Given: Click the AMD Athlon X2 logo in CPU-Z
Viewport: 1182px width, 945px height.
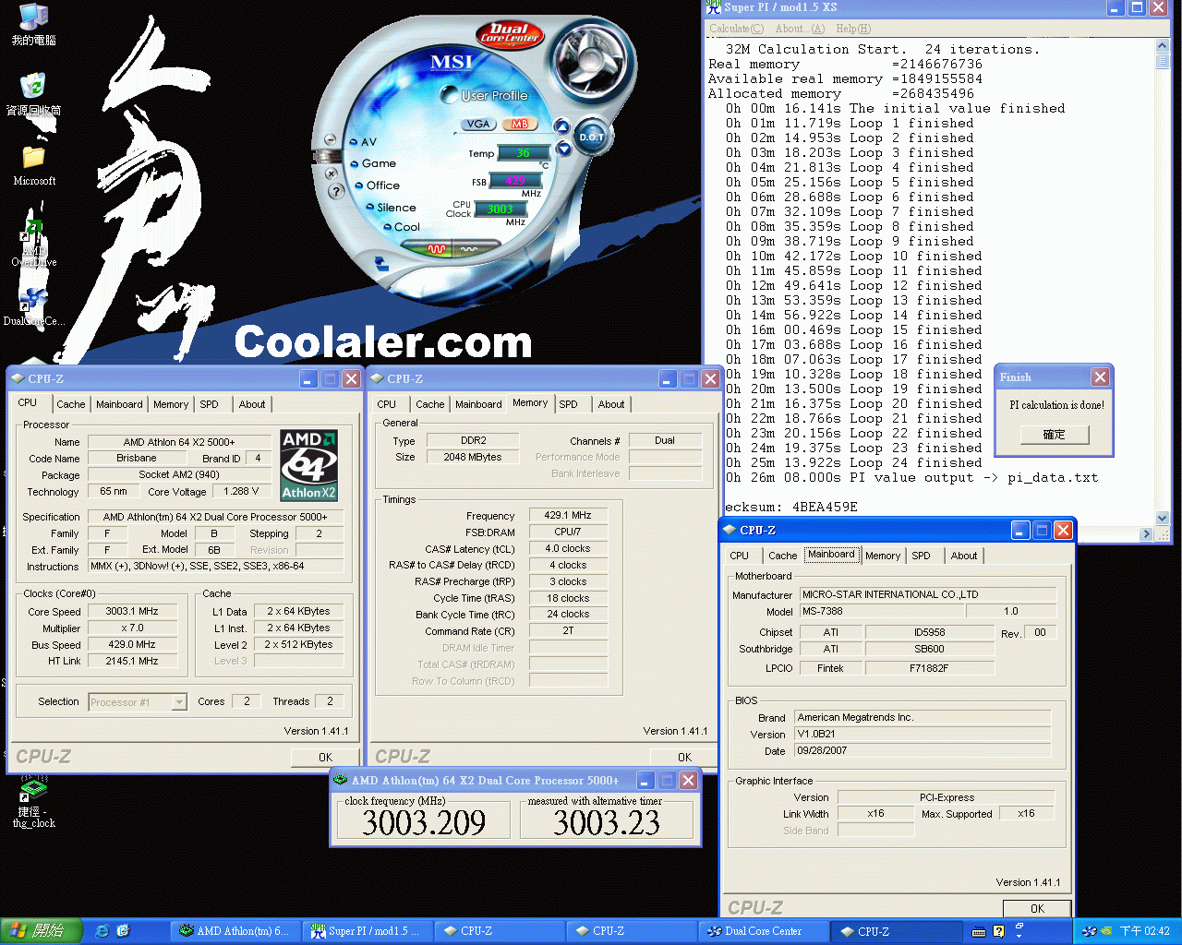Looking at the screenshot, I should tap(309, 465).
